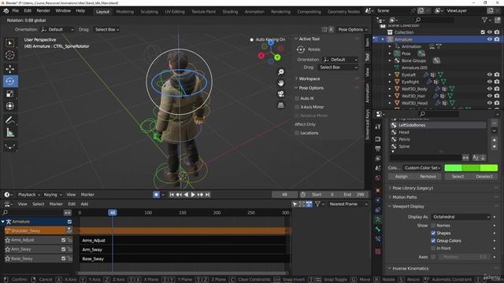This screenshot has width=504, height=283.
Task: Expand the Motion Paths panel
Action: (x=404, y=197)
